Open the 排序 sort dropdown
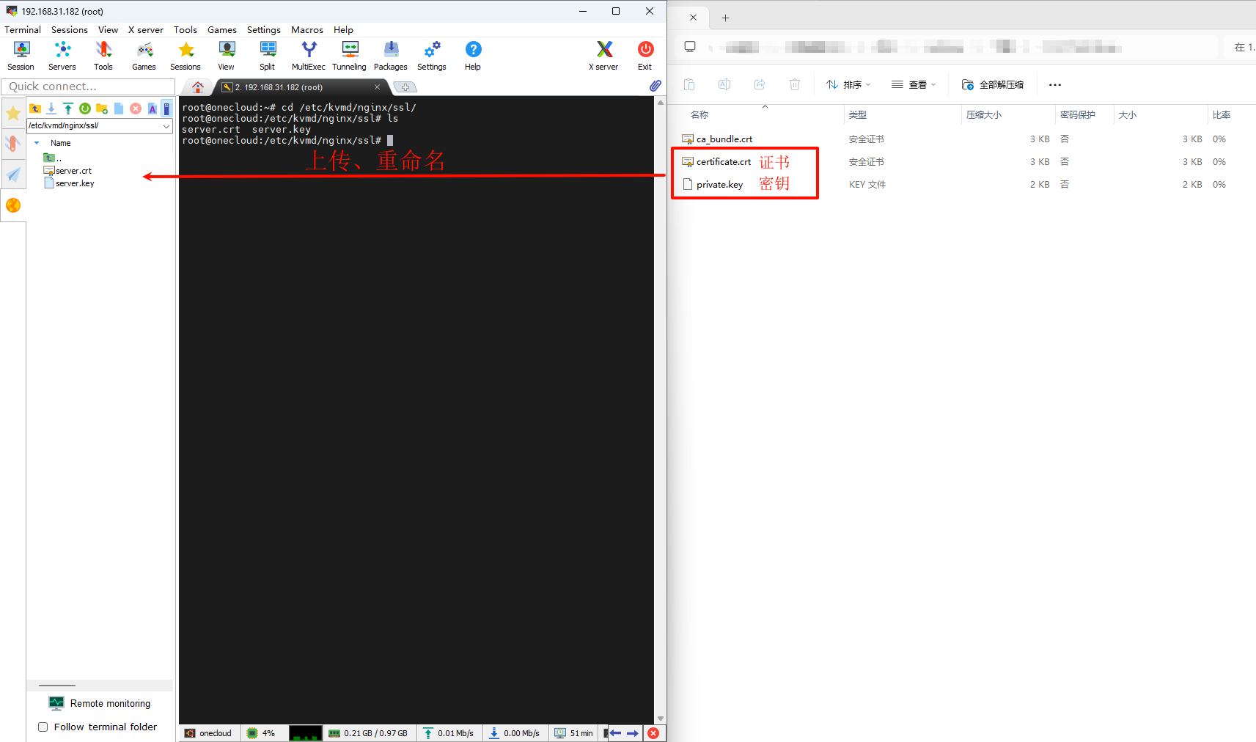The image size is (1256, 742). pos(848,85)
